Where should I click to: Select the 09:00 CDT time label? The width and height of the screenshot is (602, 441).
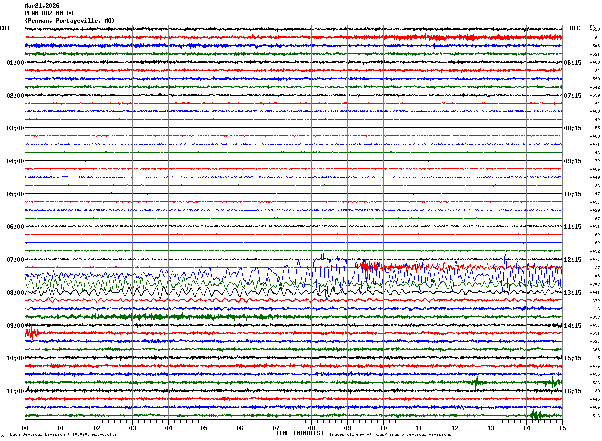click(15, 326)
